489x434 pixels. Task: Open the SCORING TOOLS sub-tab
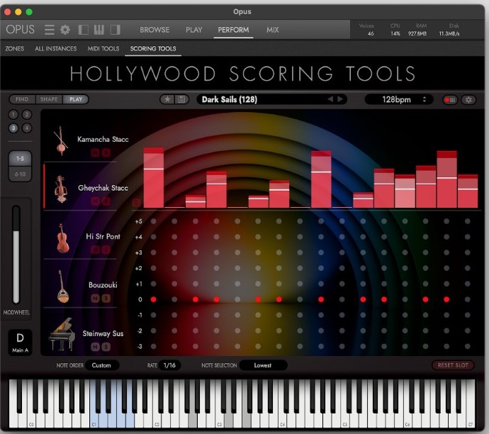(153, 49)
